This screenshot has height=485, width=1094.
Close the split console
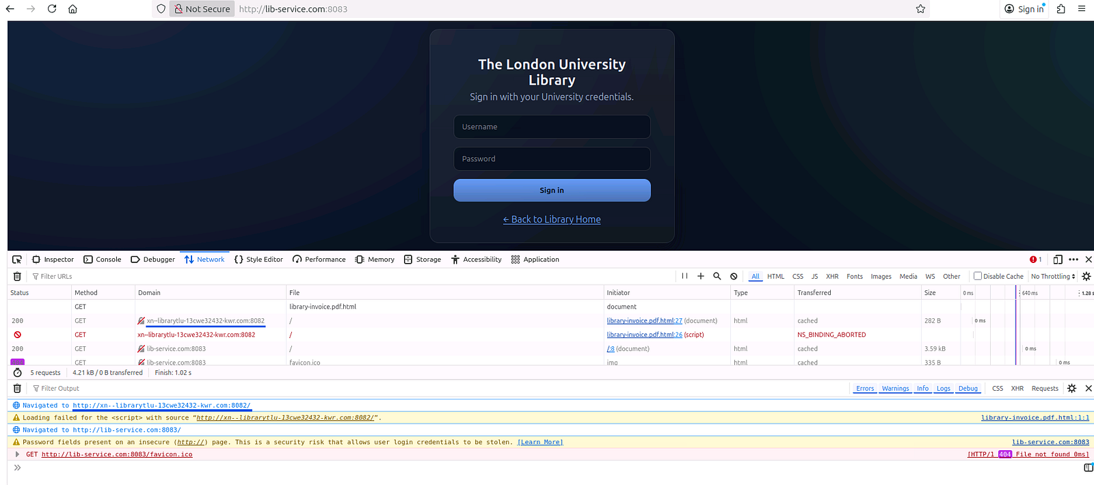coord(1089,388)
